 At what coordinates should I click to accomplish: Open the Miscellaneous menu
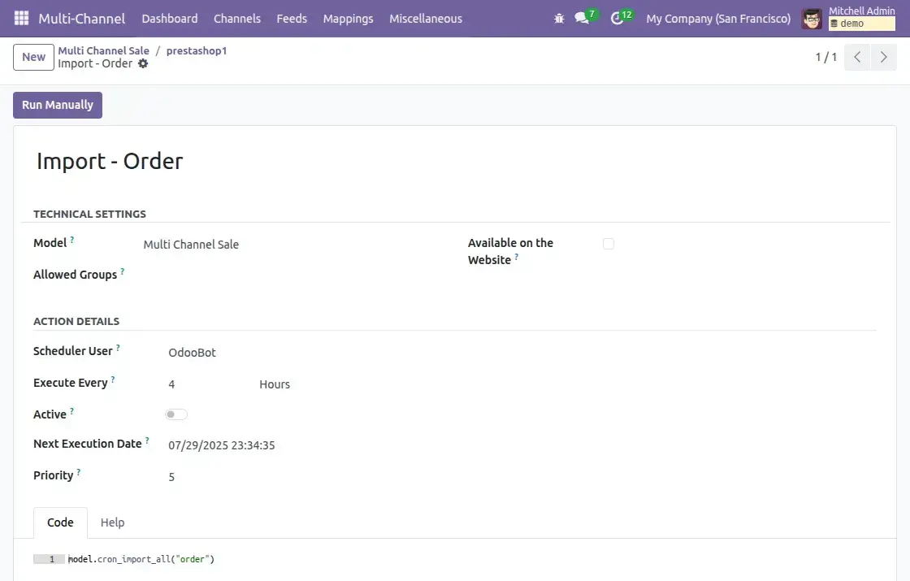pos(426,19)
